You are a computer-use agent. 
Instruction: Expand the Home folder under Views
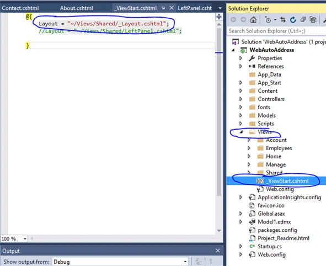(249, 156)
